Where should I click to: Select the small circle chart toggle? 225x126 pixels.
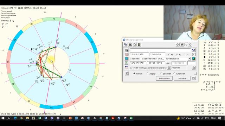(x=186, y=44)
